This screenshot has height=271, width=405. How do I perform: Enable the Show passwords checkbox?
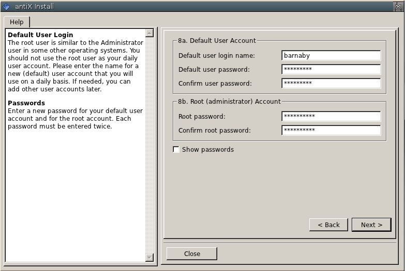click(x=176, y=149)
